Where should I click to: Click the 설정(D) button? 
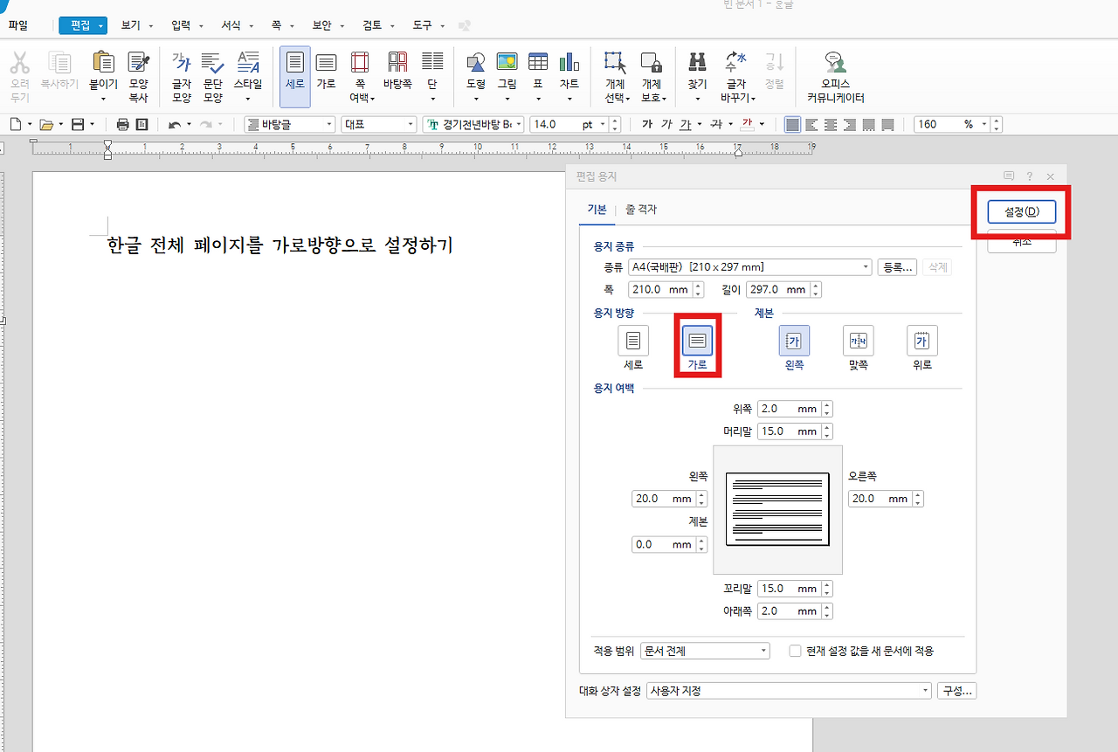pyautogui.click(x=1020, y=212)
